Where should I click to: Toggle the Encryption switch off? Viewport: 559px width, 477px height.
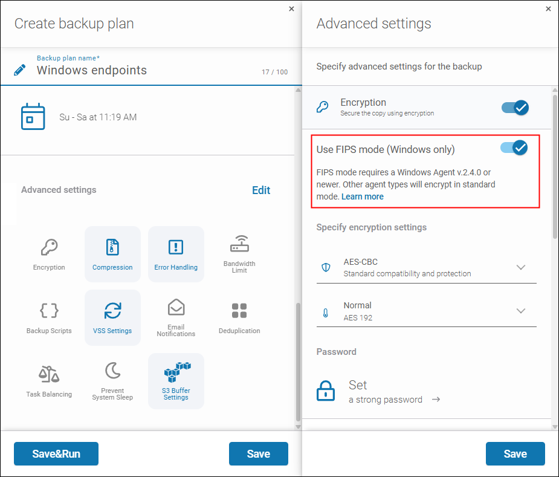[x=515, y=108]
